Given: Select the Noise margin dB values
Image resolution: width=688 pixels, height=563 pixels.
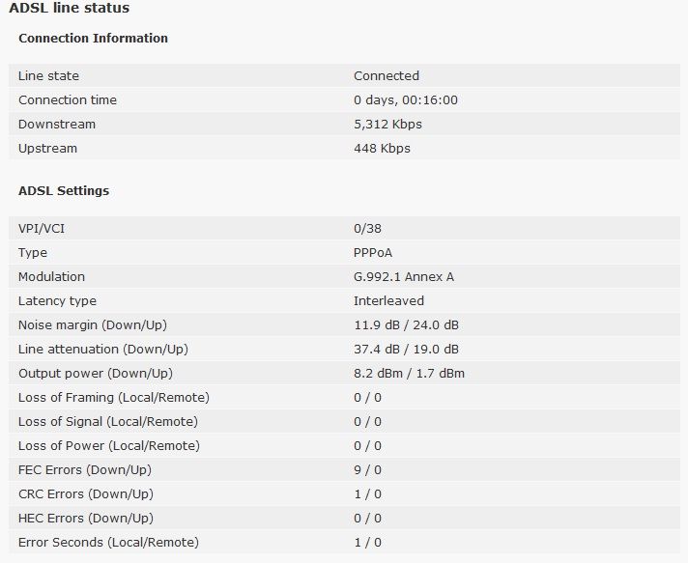Looking at the screenshot, I should (x=406, y=325).
